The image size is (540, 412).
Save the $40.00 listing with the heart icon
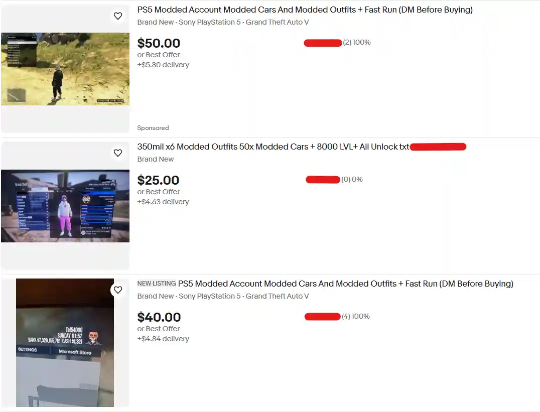pyautogui.click(x=118, y=290)
